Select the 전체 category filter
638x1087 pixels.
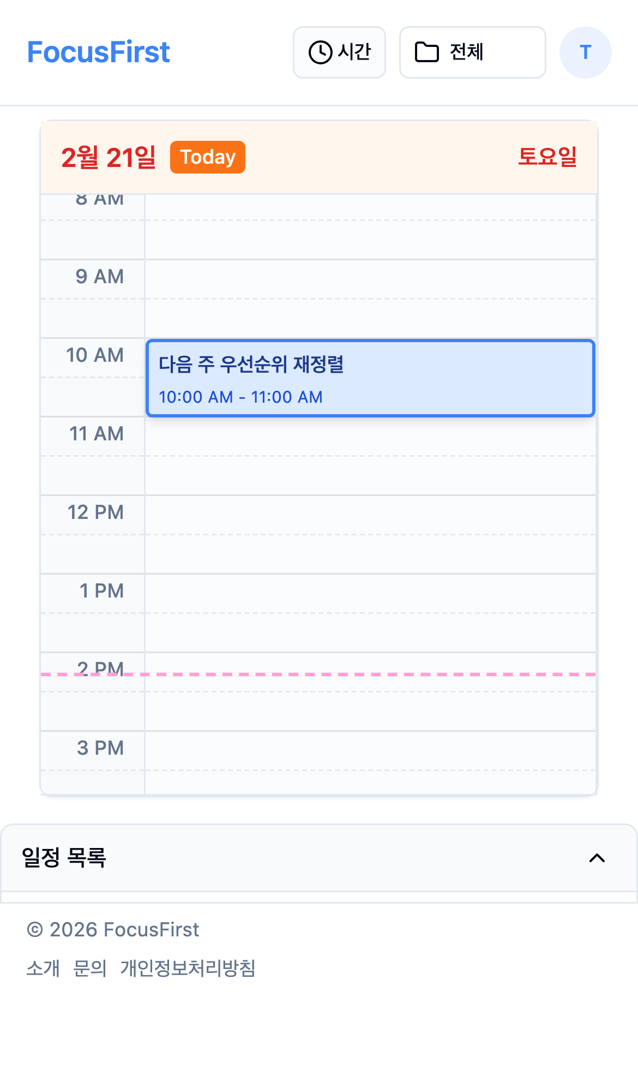(472, 52)
